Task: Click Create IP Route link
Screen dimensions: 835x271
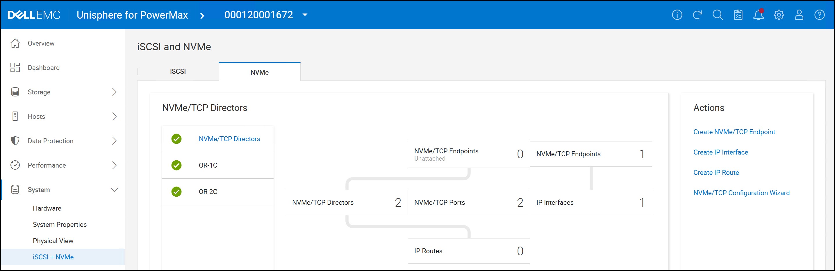Action: 716,173
